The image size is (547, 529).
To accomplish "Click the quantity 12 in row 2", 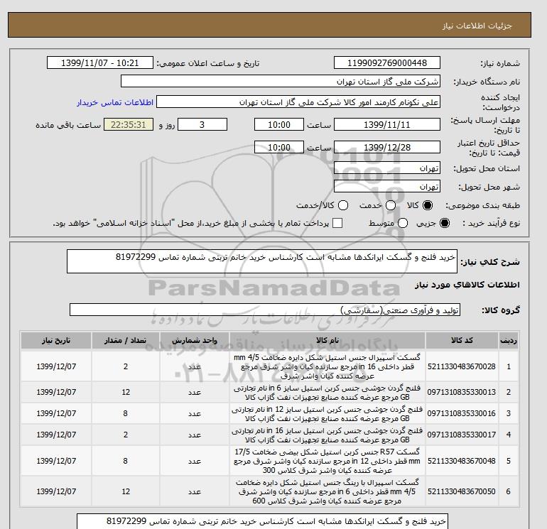I will click(x=126, y=392).
